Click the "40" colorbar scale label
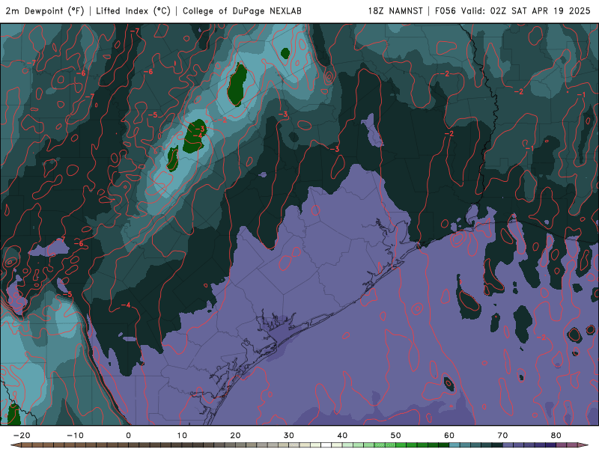 pyautogui.click(x=342, y=436)
